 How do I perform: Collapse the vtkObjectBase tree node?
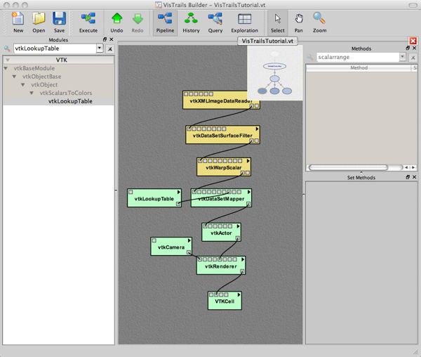point(14,77)
